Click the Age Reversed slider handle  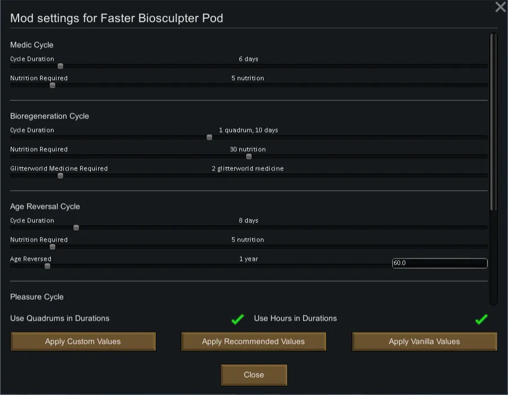[x=47, y=266]
